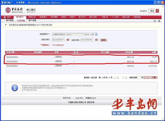Screen dimensions: 165x121
Task: Click the home icon beside 首页
Action: click(5, 17)
